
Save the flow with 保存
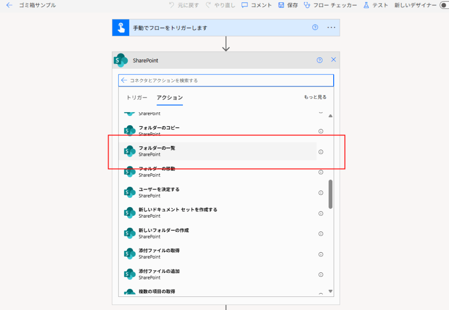(x=288, y=5)
